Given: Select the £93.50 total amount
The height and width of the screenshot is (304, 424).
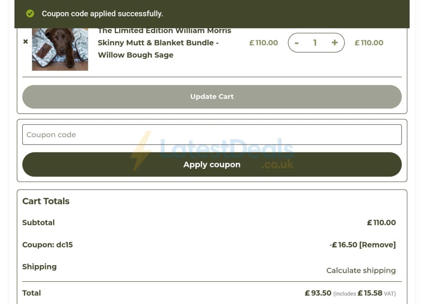Looking at the screenshot, I should [x=318, y=293].
